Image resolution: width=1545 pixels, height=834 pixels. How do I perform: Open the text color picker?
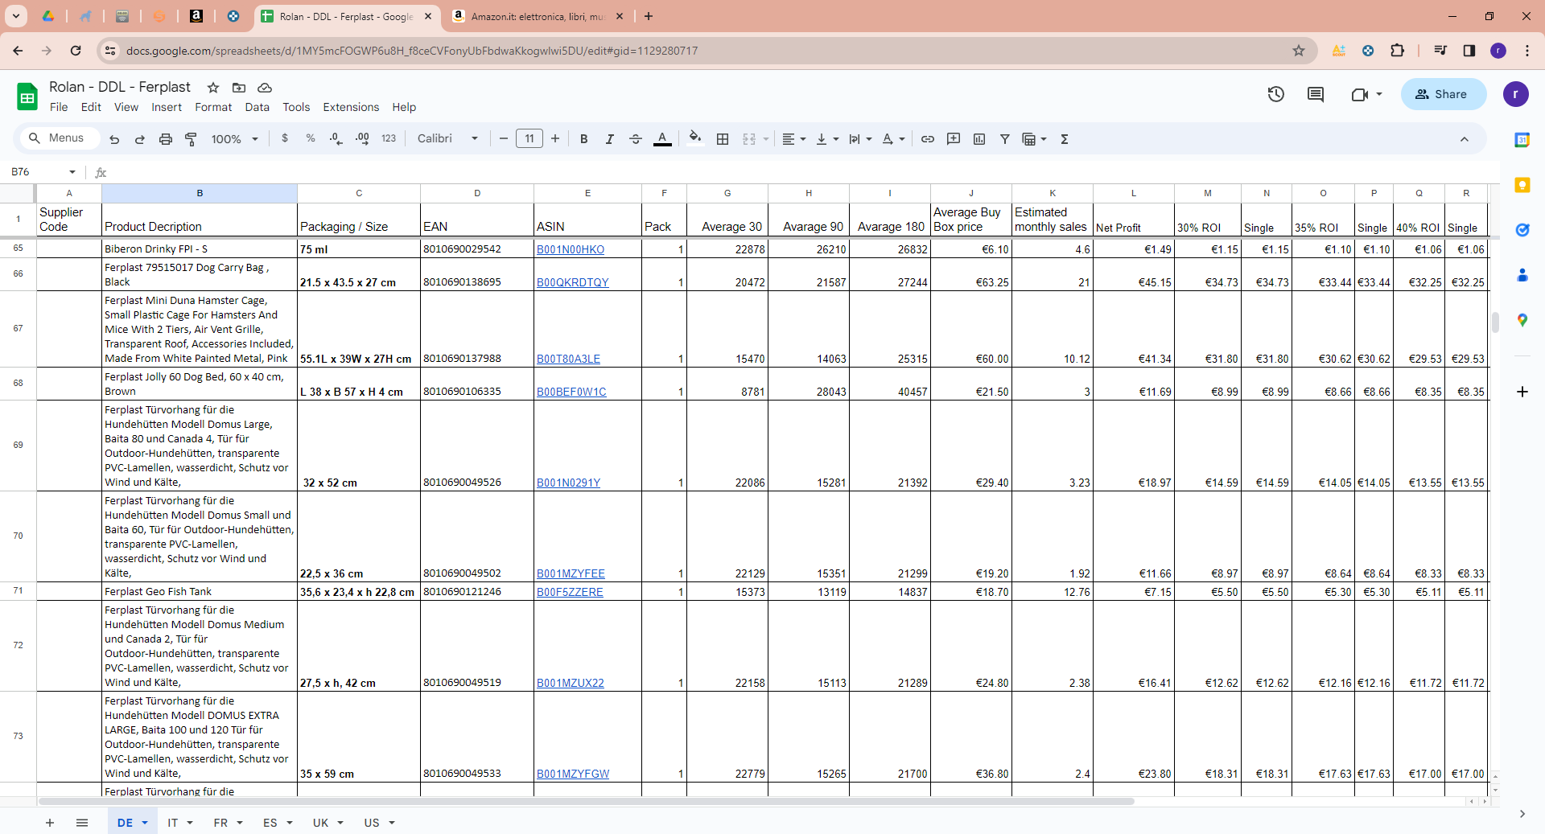(x=662, y=139)
